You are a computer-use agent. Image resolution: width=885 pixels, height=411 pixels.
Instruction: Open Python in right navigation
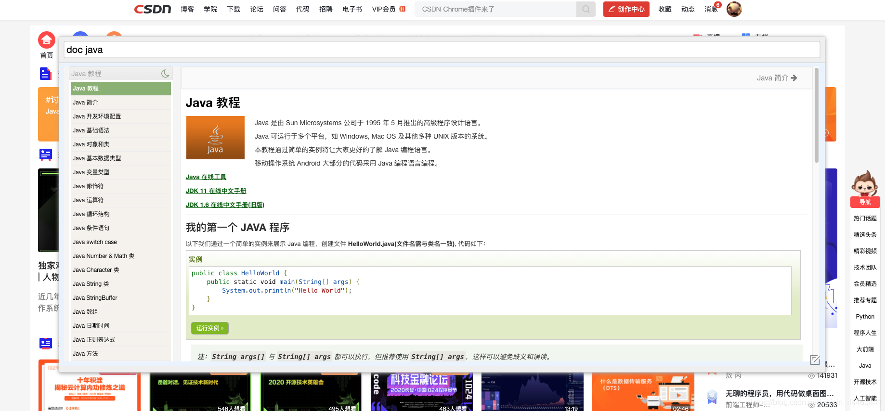pyautogui.click(x=865, y=317)
